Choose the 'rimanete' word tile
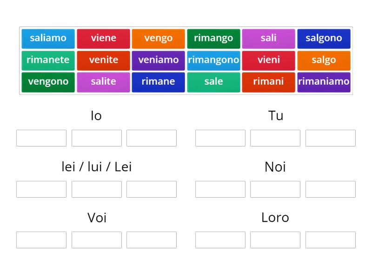 click(x=48, y=60)
